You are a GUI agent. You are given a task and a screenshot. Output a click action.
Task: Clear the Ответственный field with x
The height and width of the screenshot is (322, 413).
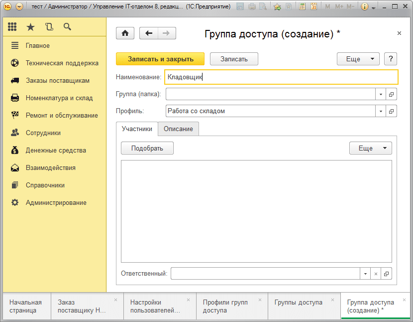(x=376, y=274)
